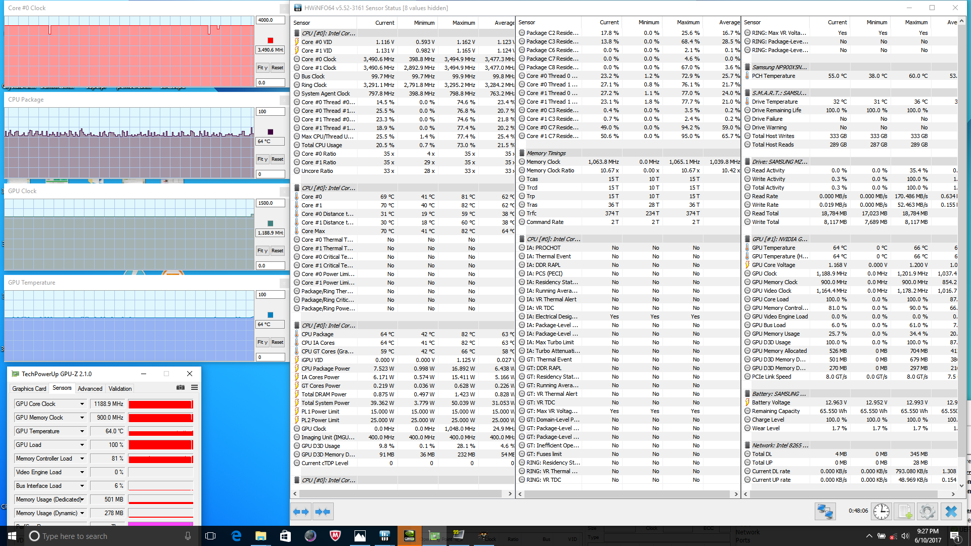971x546 pixels.
Task: Select the IA: PROCHOT sensor row
Action: [629, 248]
